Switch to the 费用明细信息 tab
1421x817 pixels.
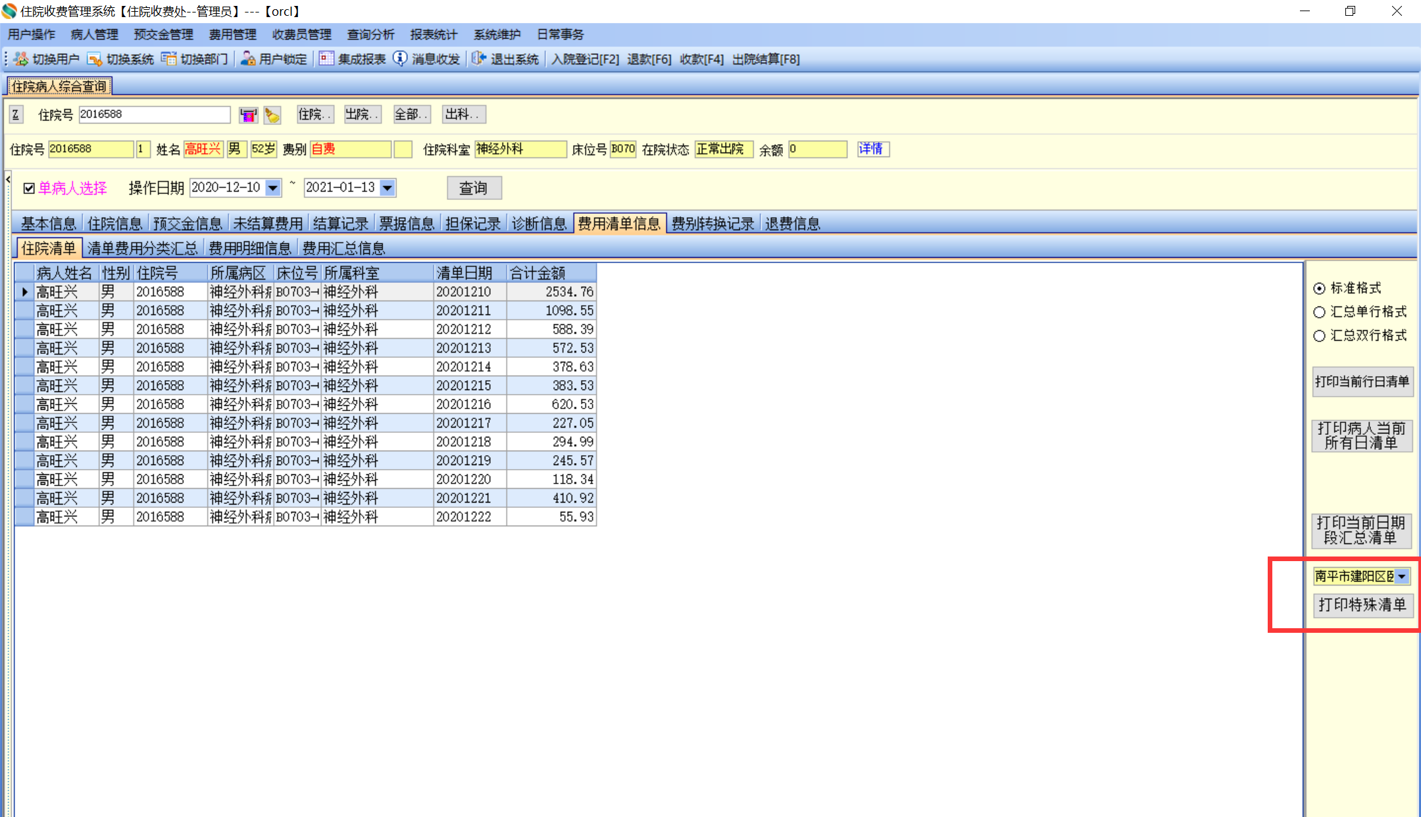point(250,249)
